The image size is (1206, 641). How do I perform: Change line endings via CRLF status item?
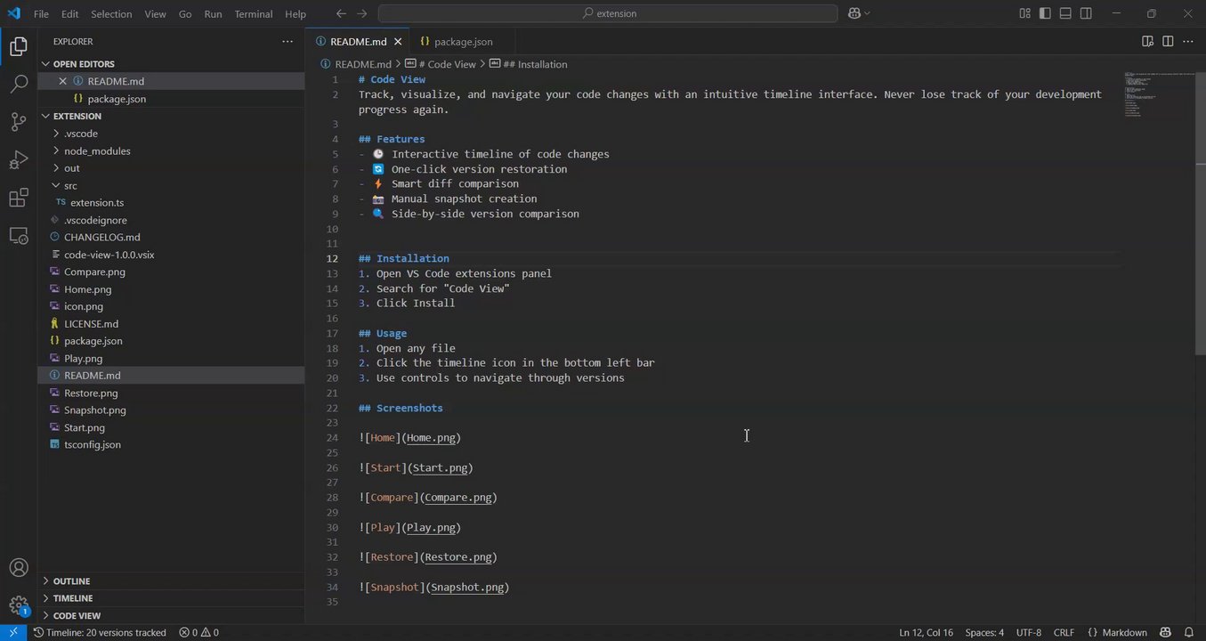coord(1064,632)
